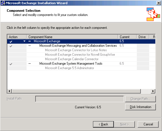Select the Microsoft Exchange row

81,41
